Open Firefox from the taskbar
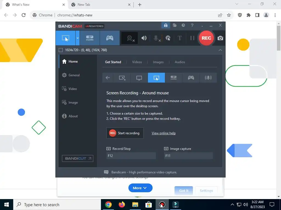 click(122, 205)
